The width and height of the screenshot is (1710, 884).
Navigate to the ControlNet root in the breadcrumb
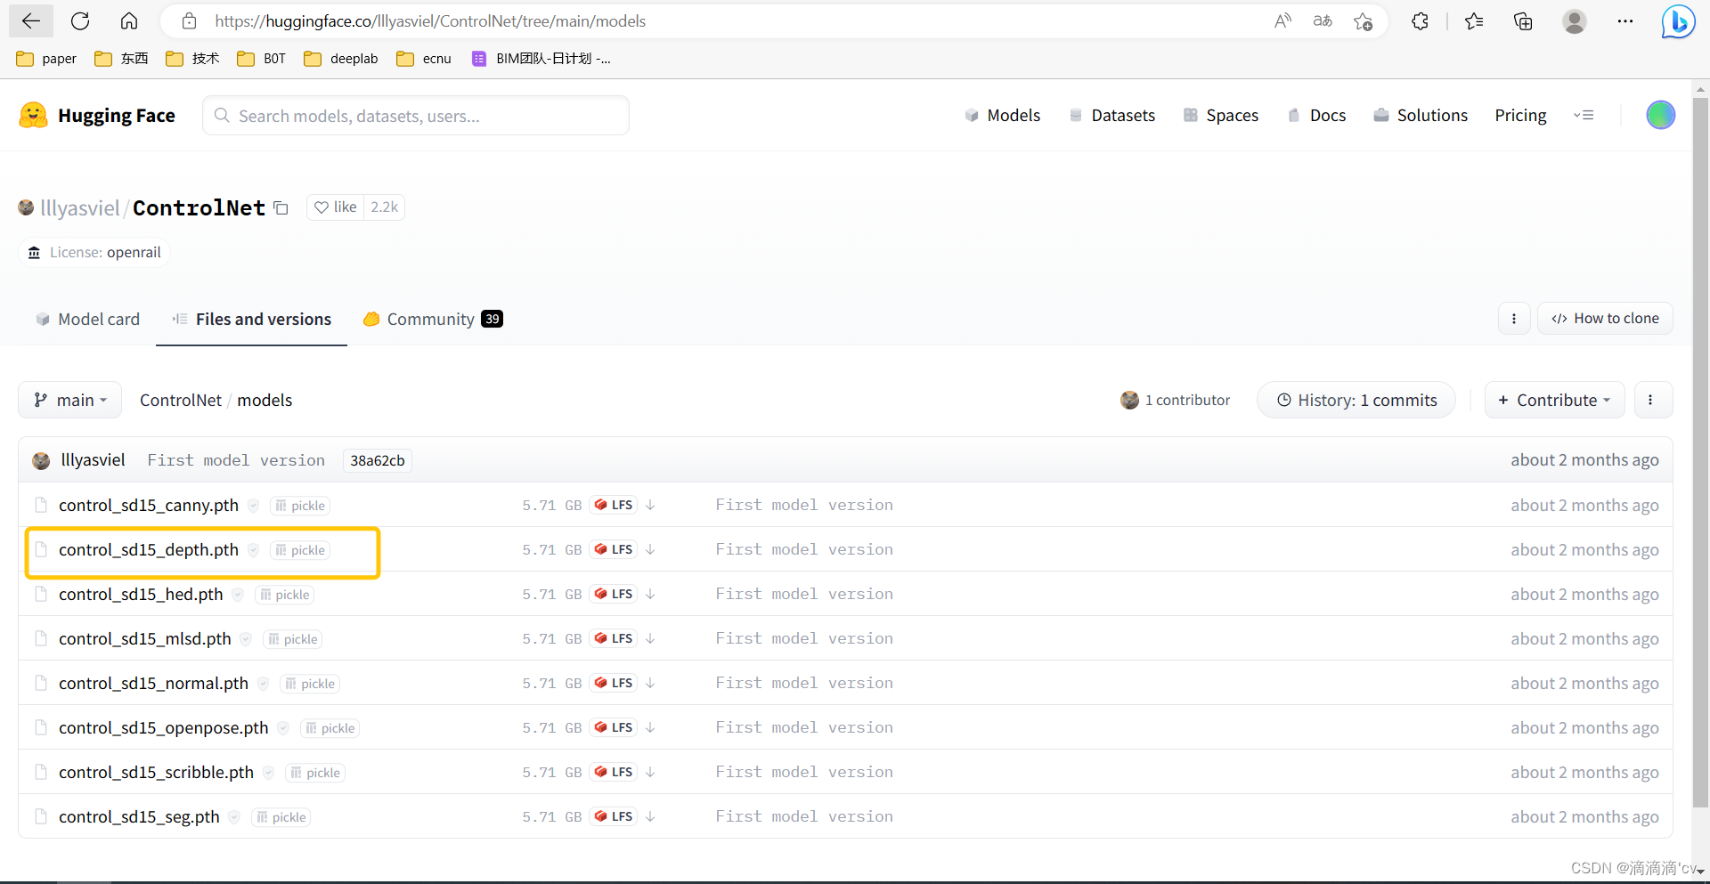[x=181, y=400]
